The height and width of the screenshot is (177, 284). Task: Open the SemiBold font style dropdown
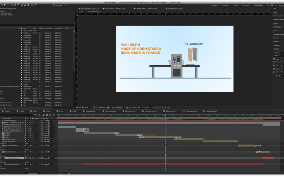277,56
